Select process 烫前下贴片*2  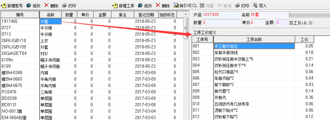tap(254, 110)
